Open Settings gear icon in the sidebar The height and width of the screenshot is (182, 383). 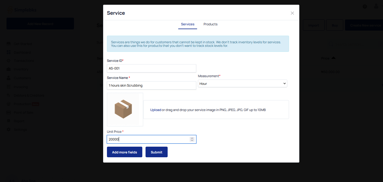tap(9, 130)
